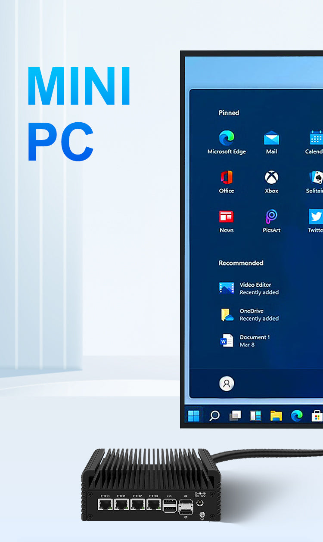
Task: Open the Solitaire game
Action: coord(316,177)
